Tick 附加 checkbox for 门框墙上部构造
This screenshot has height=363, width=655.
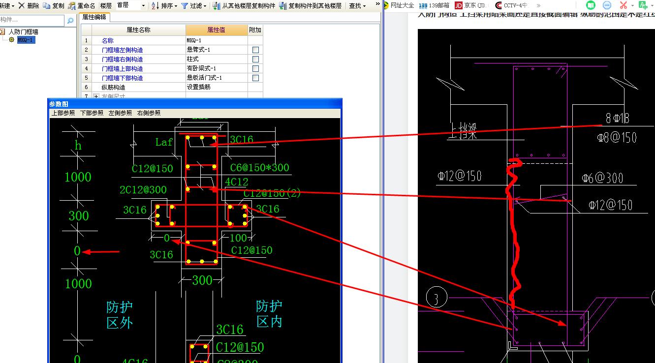click(255, 68)
